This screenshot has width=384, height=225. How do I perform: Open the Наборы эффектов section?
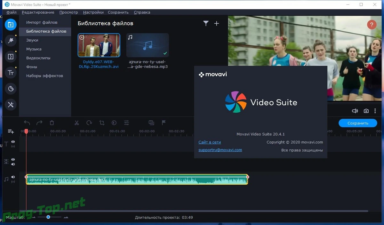coord(45,76)
